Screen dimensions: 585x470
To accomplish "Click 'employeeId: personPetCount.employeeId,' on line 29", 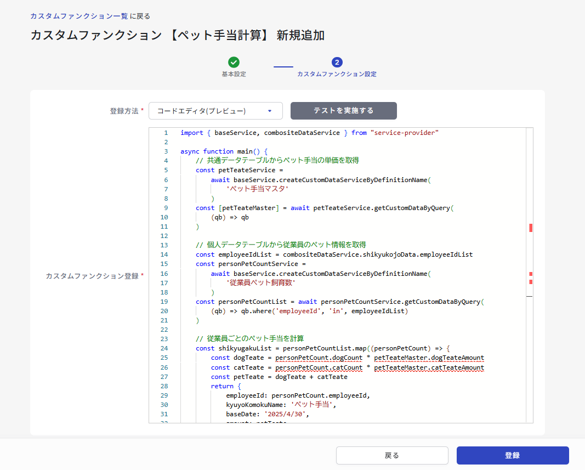I will coord(298,395).
